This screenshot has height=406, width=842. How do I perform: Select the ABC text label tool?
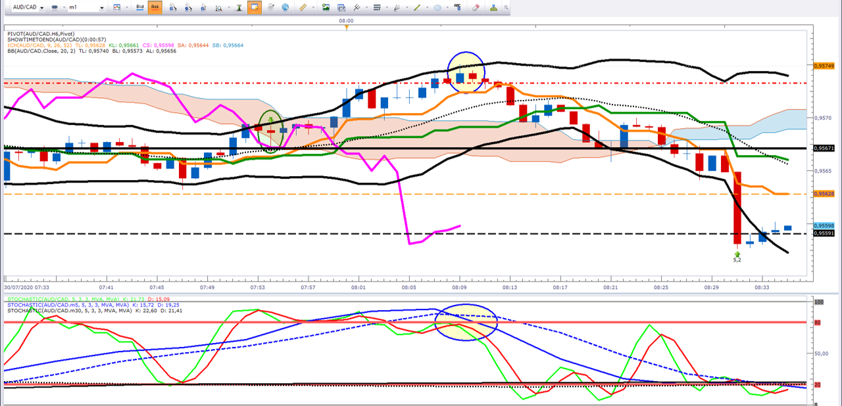[x=457, y=7]
